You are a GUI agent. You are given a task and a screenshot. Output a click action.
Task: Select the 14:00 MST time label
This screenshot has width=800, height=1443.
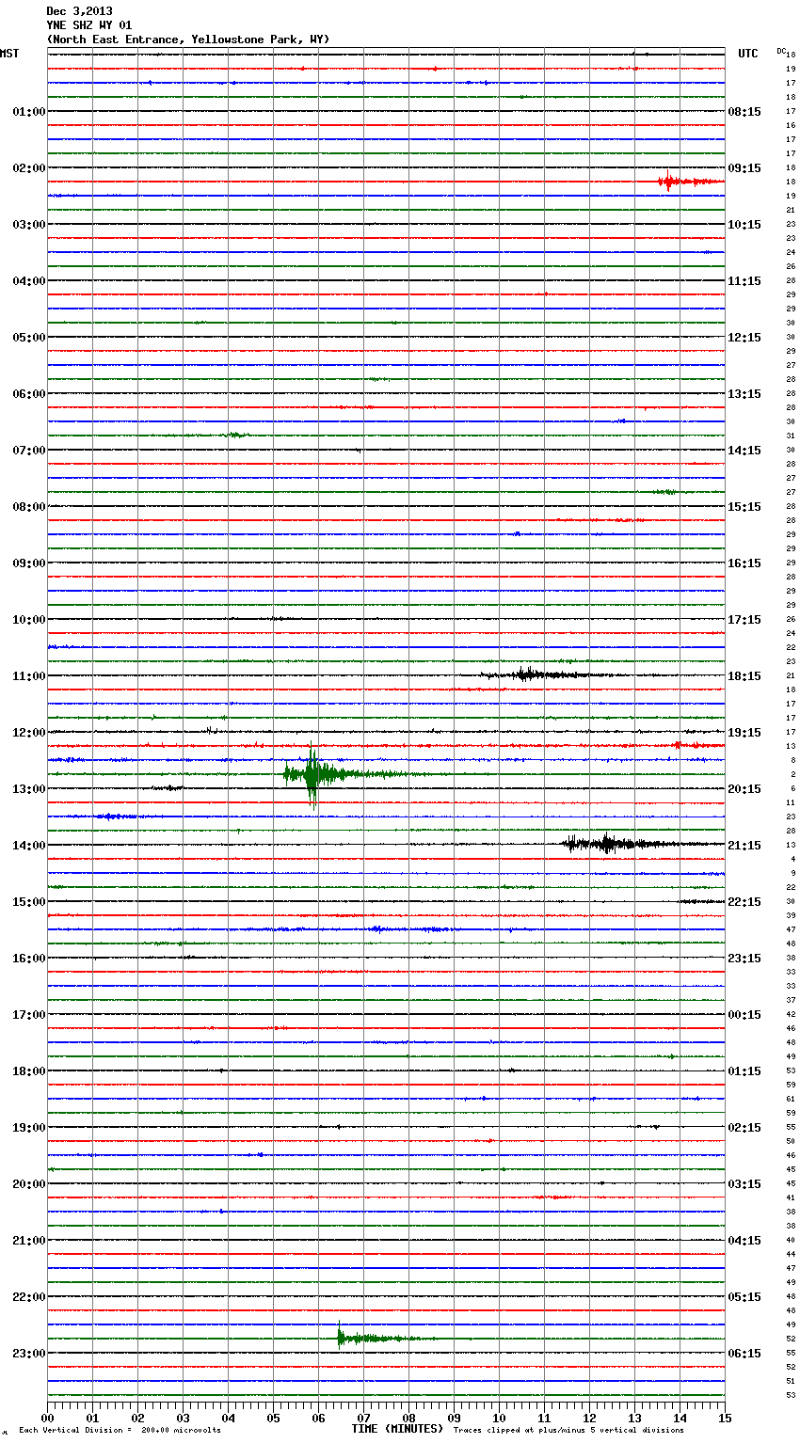tap(29, 846)
